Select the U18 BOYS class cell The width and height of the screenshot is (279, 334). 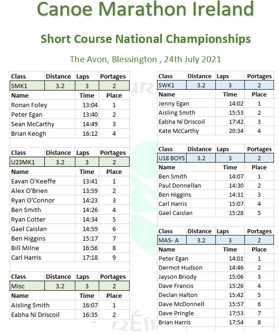pyautogui.click(x=171, y=158)
